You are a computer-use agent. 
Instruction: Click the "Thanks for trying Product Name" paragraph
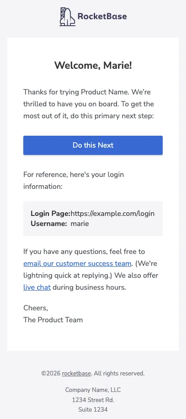[x=89, y=104]
